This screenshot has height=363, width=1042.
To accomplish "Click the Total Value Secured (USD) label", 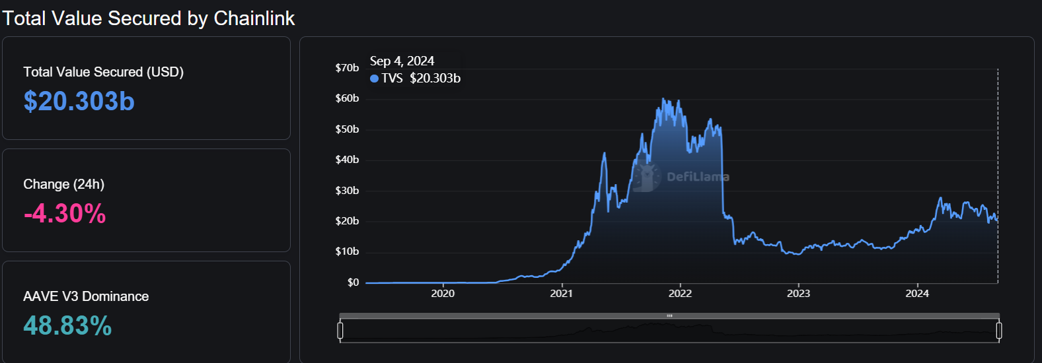I will point(104,72).
